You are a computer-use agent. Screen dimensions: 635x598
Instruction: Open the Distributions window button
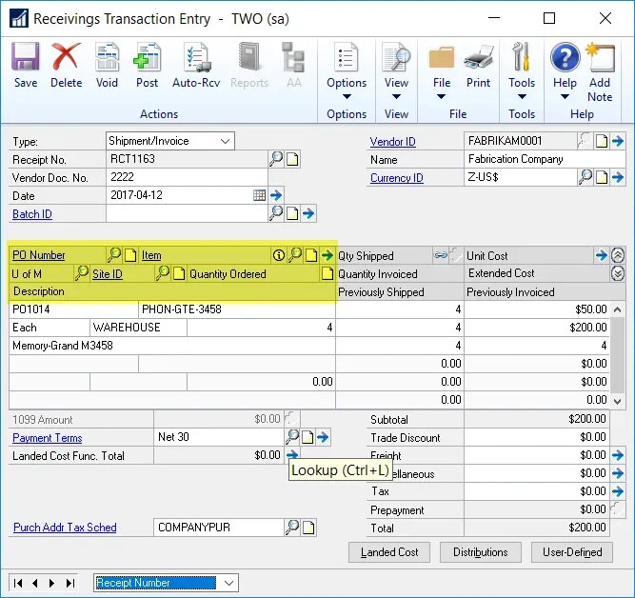(480, 552)
